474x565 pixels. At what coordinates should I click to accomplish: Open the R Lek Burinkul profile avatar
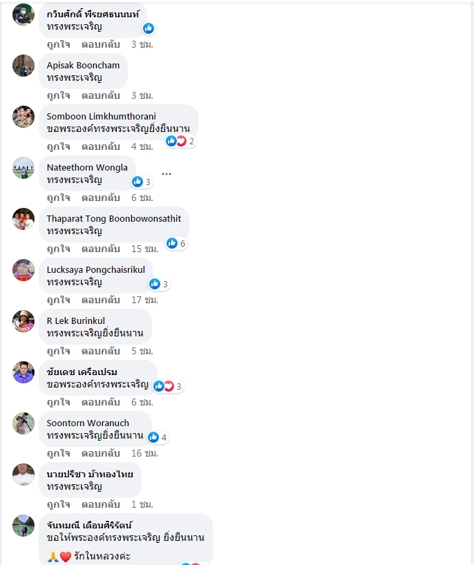pyautogui.click(x=23, y=321)
